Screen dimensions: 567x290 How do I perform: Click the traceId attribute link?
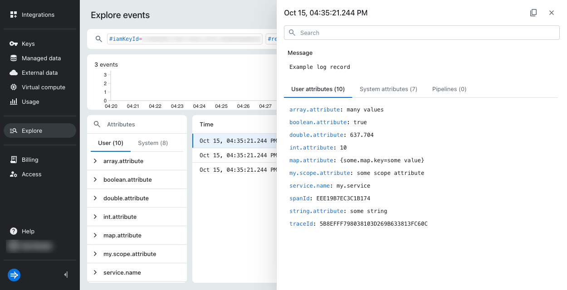[x=301, y=224]
